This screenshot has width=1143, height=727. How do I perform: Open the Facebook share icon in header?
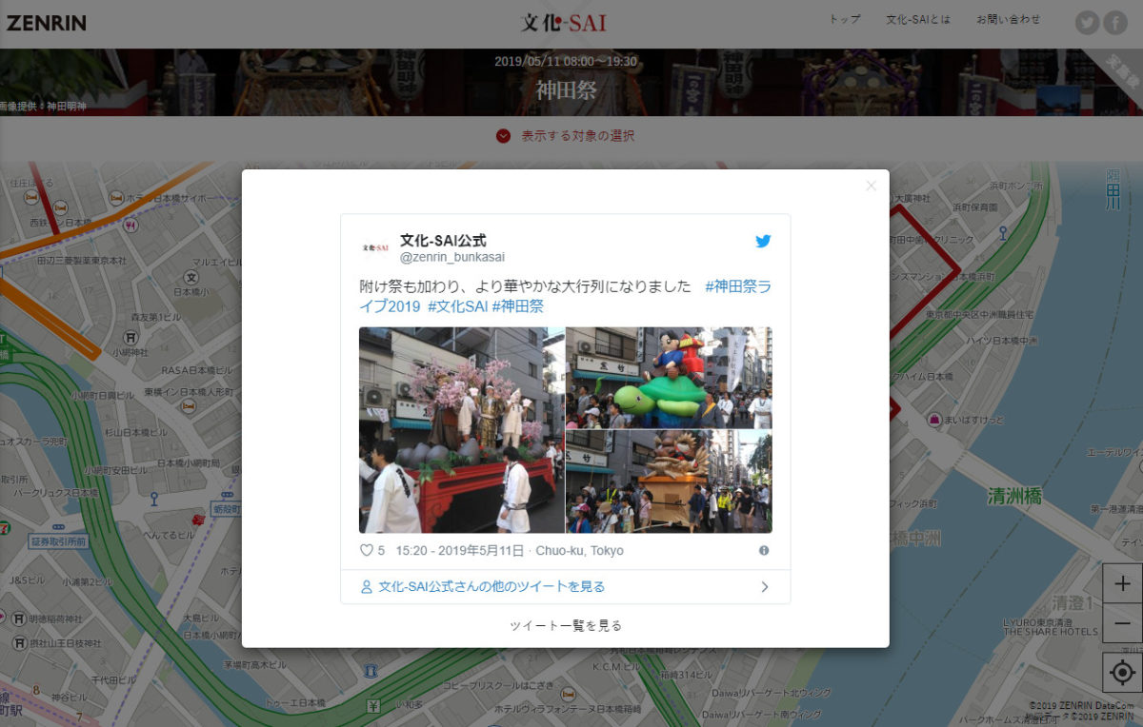click(x=1115, y=23)
